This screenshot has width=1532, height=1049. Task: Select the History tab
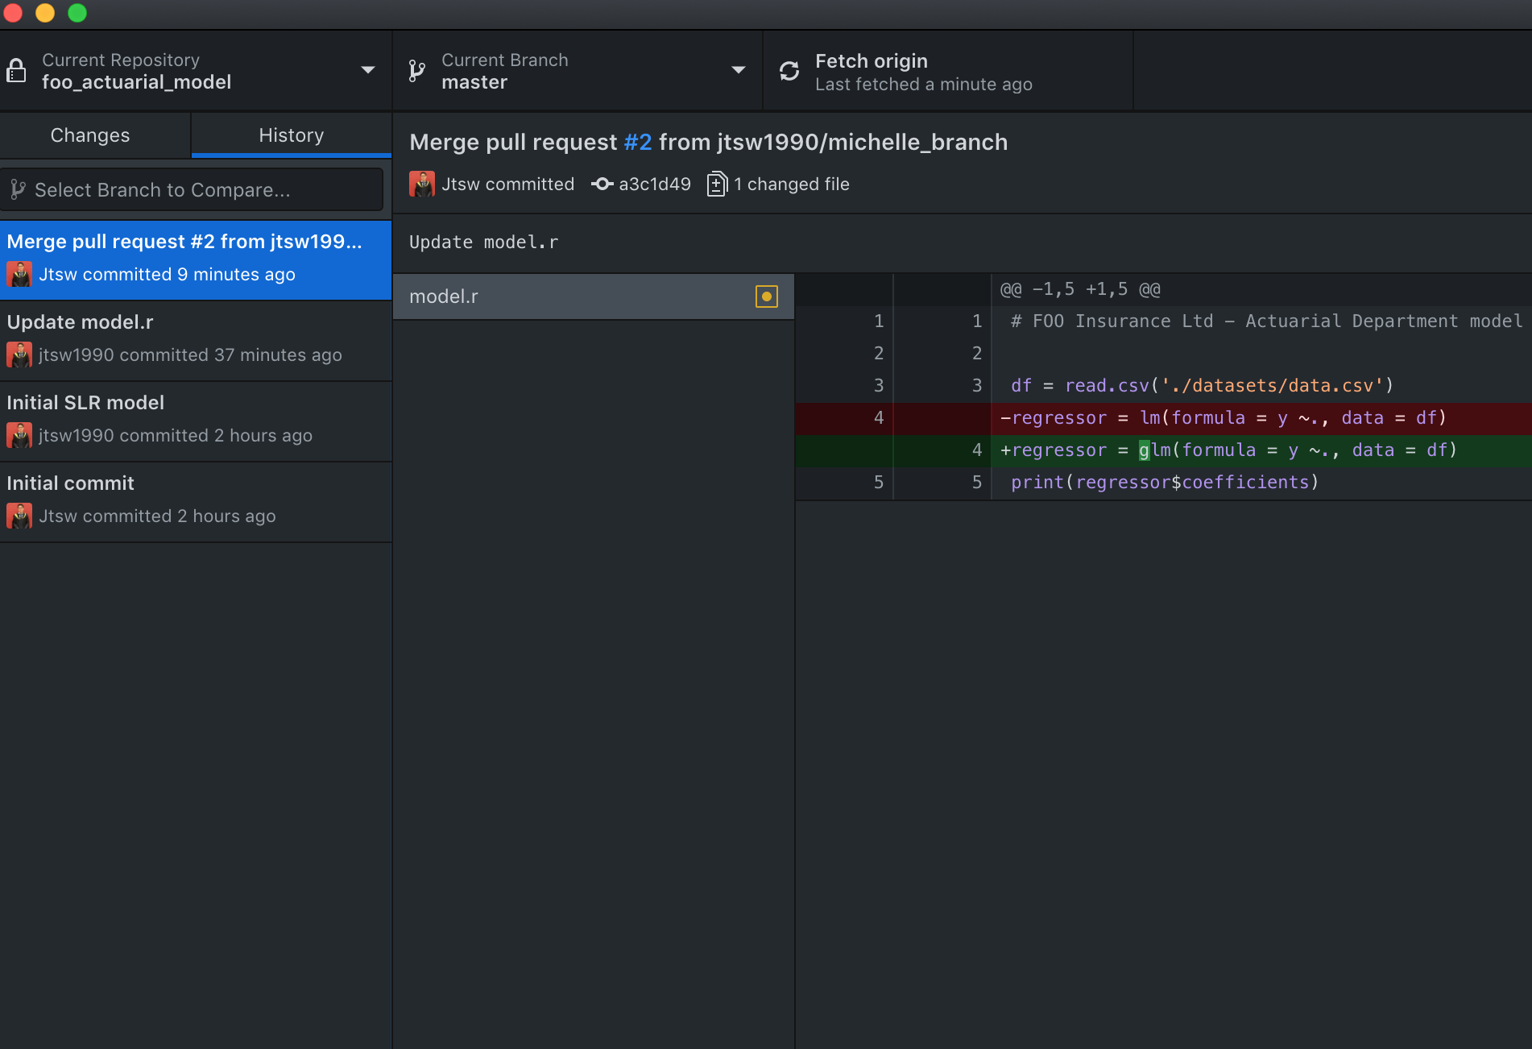(x=291, y=135)
